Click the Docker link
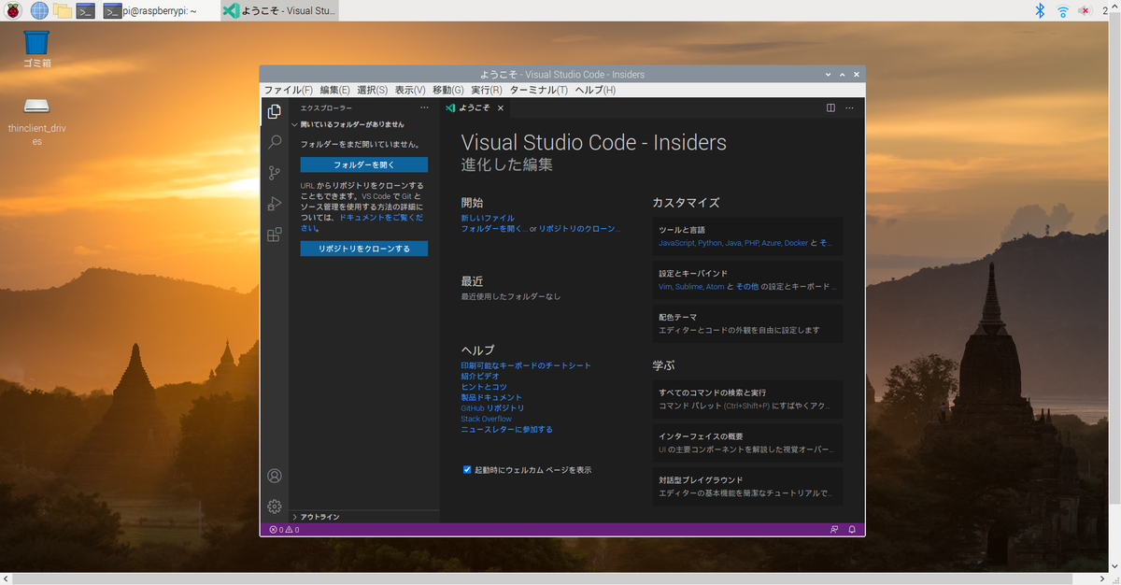This screenshot has width=1121, height=585. [796, 243]
